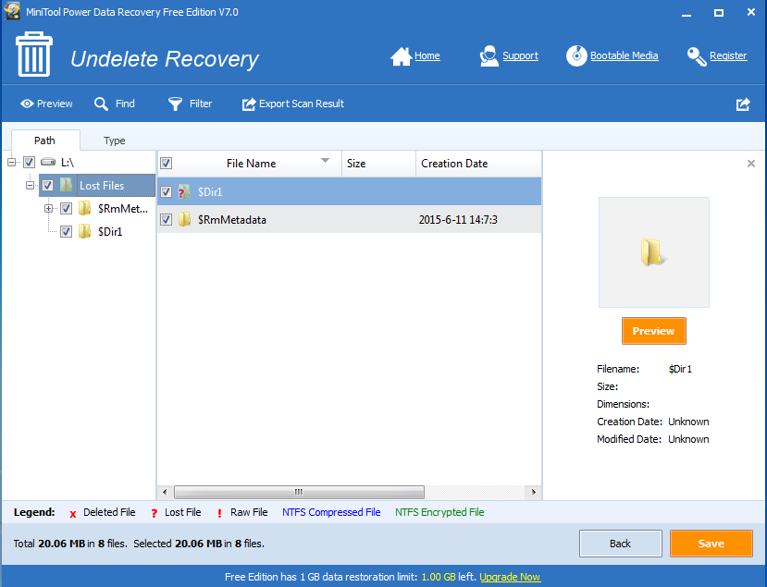The width and height of the screenshot is (767, 587).
Task: Click the Find toolbar label
Action: [x=125, y=104]
